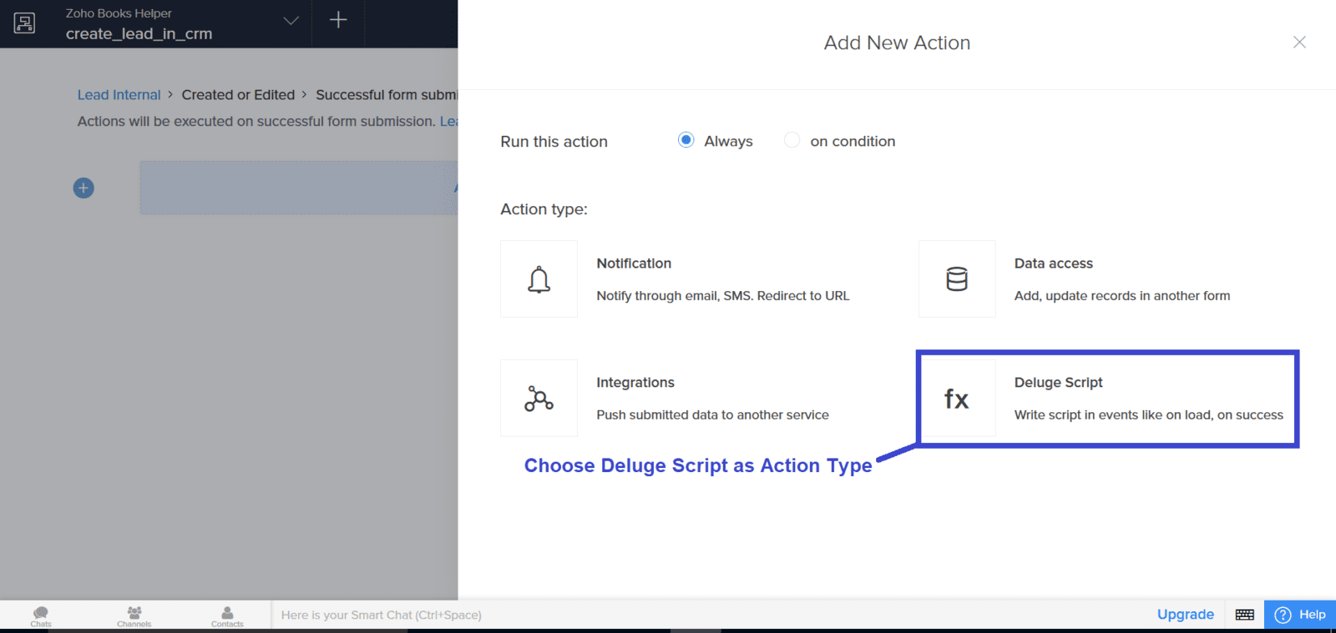Click the Zoho Books Helper app name
Screen dimensions: 1336x633
[x=119, y=13]
